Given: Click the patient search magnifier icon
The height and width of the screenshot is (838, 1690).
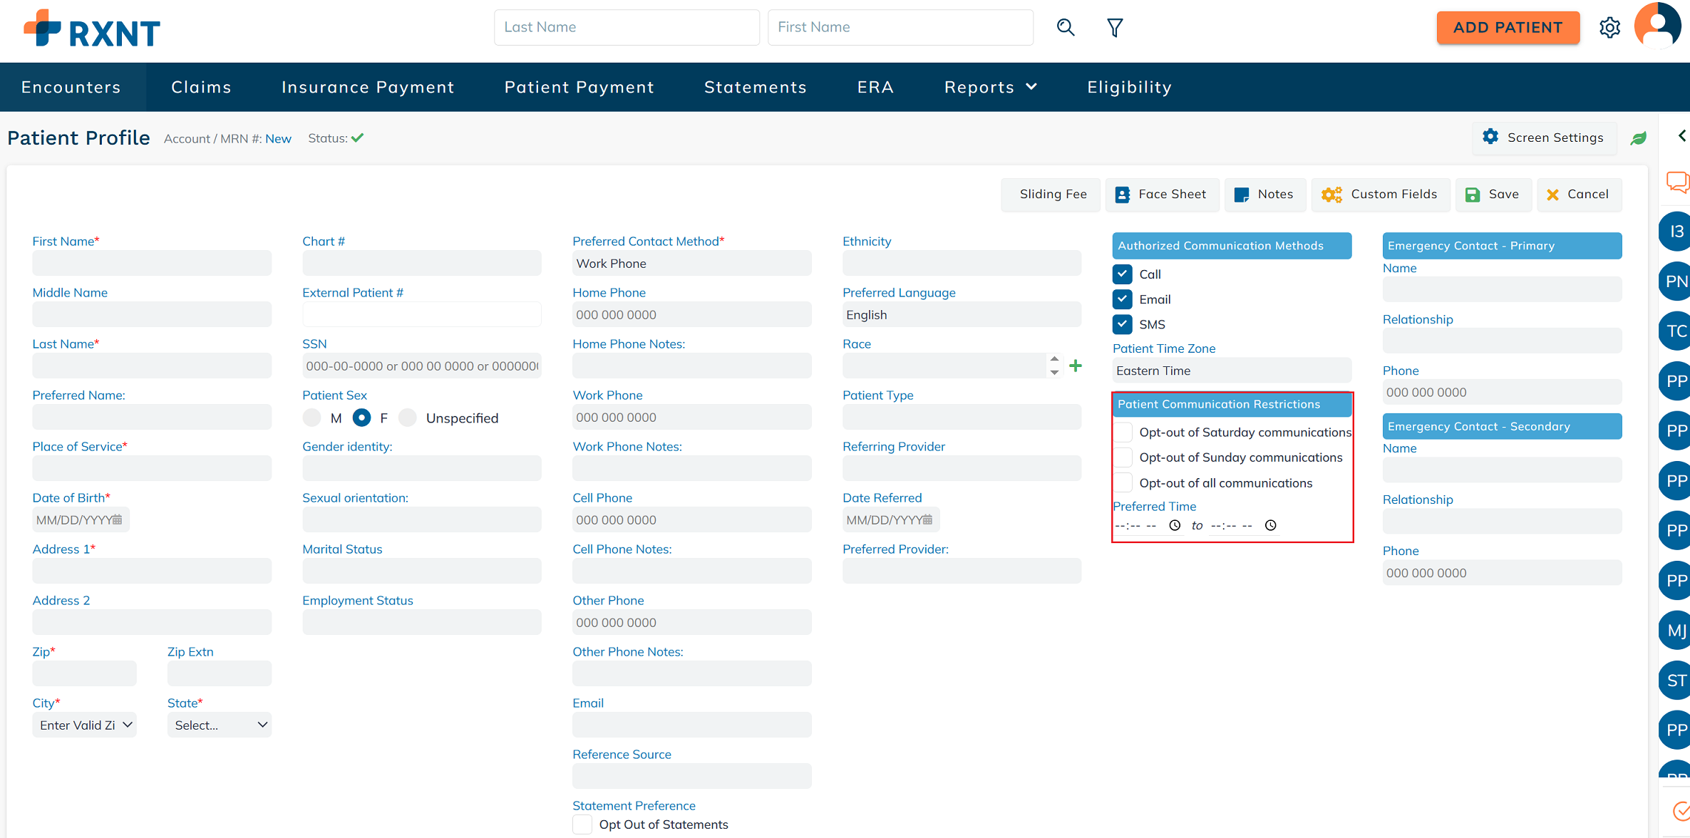Looking at the screenshot, I should pos(1066,27).
